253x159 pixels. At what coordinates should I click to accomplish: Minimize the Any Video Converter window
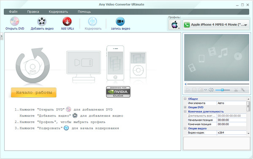click(x=237, y=5)
